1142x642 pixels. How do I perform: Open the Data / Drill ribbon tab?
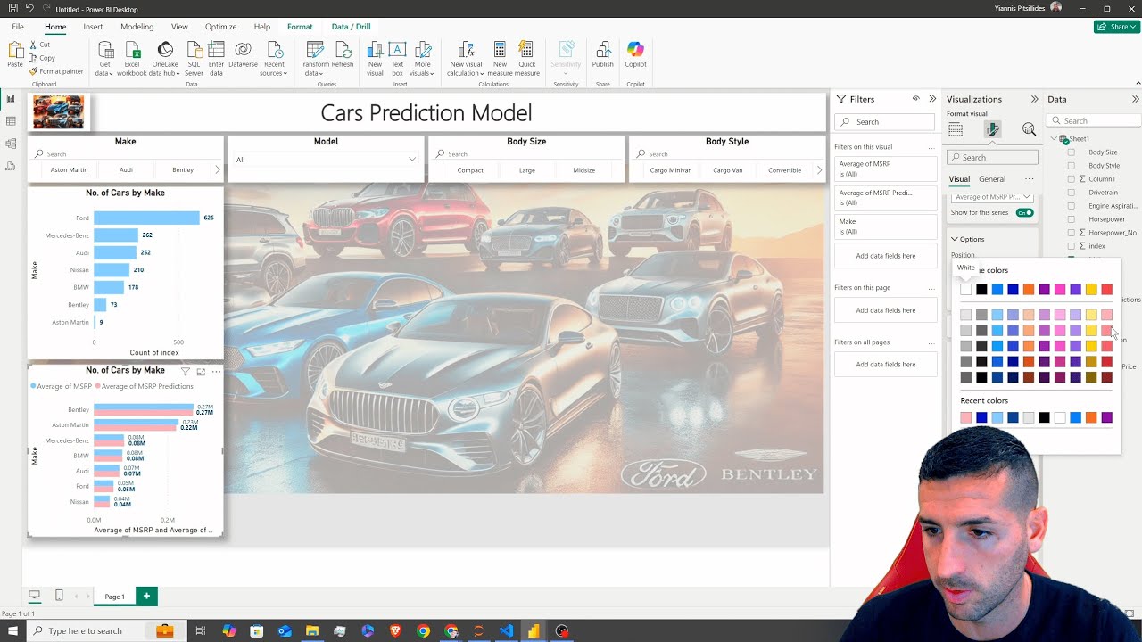351,27
